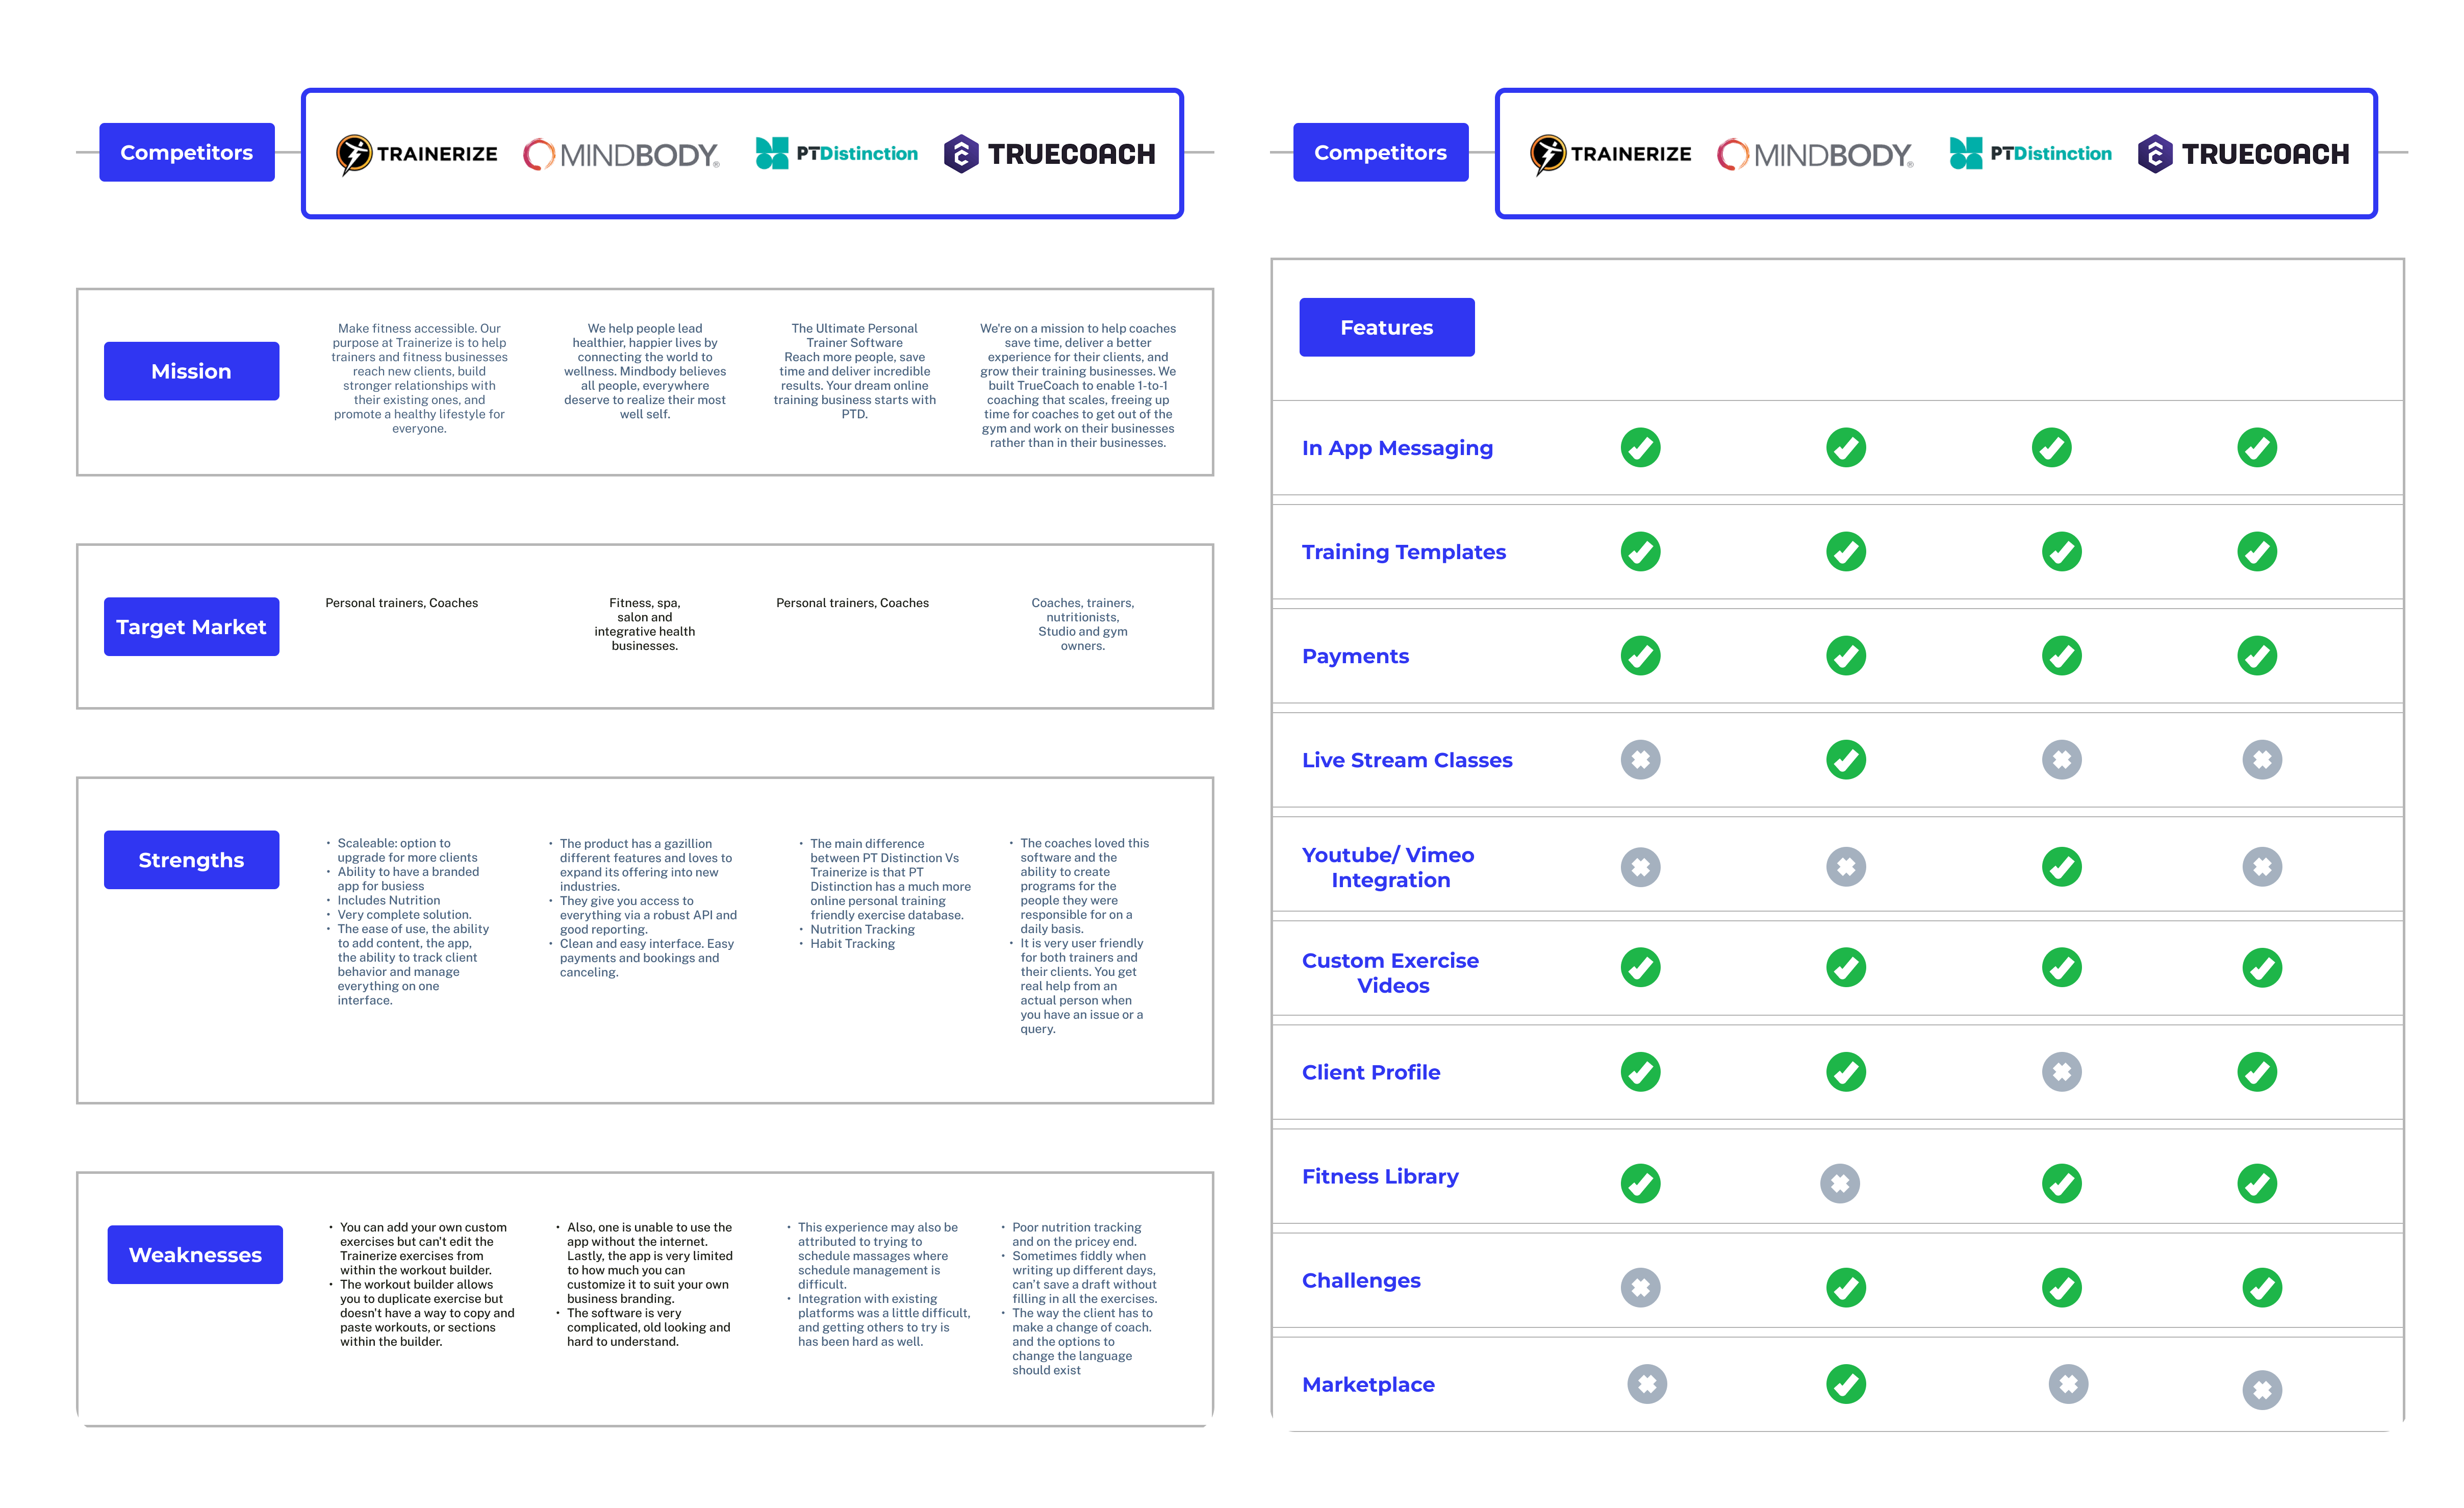Click the gray cross in the Challenges row
This screenshot has height=1508, width=2464.
tap(1641, 1288)
